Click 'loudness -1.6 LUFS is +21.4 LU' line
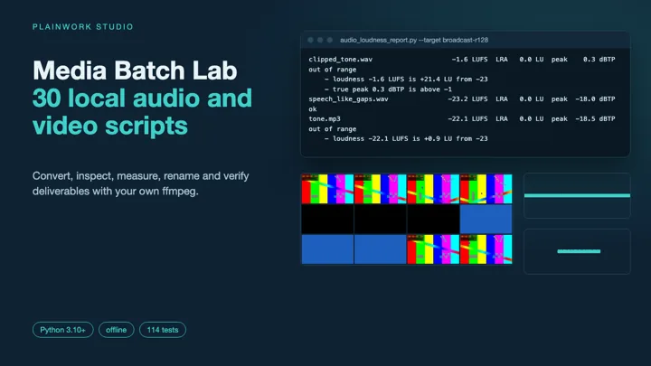651x366 pixels. pos(406,80)
